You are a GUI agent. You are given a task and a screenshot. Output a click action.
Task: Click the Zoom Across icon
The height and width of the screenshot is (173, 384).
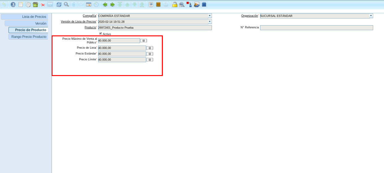click(x=182, y=5)
